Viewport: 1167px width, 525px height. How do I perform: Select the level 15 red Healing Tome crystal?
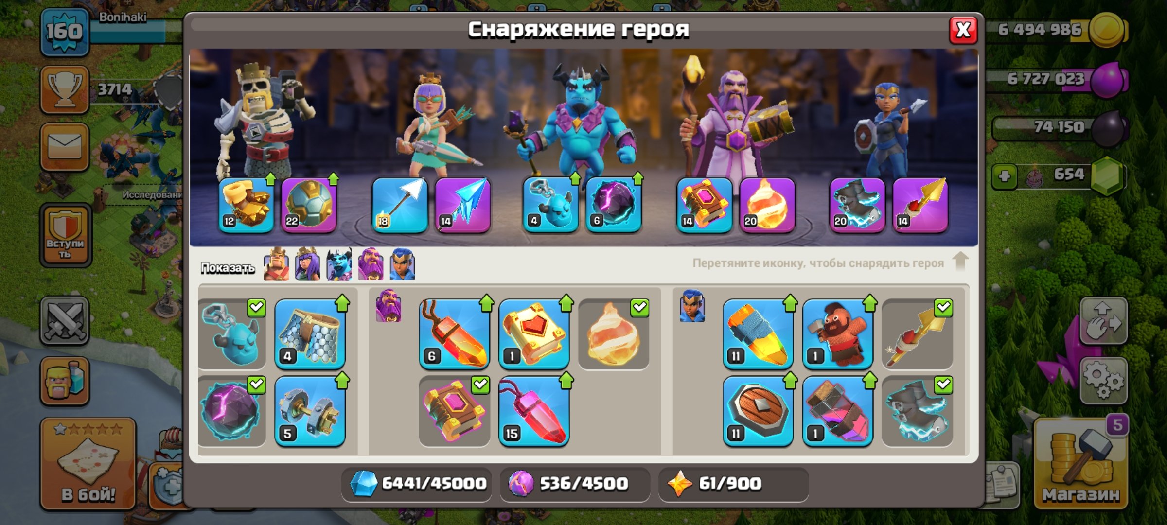(534, 411)
